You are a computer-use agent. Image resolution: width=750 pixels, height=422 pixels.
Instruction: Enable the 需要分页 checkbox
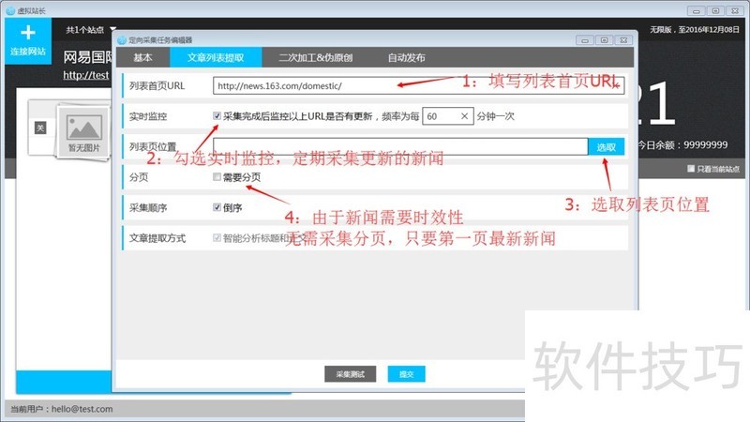pyautogui.click(x=217, y=177)
